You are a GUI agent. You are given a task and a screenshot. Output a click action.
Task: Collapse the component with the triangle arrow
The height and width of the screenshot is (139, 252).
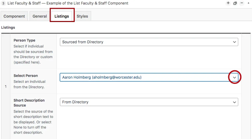coord(248,3)
